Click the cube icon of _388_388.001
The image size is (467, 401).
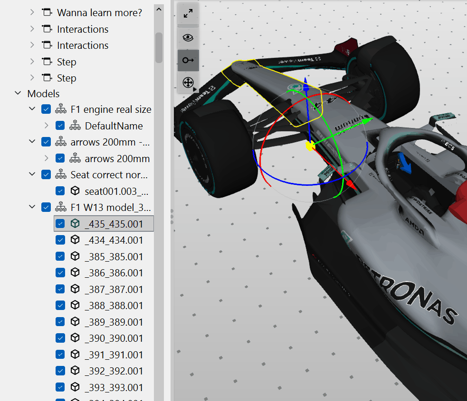[x=75, y=305]
